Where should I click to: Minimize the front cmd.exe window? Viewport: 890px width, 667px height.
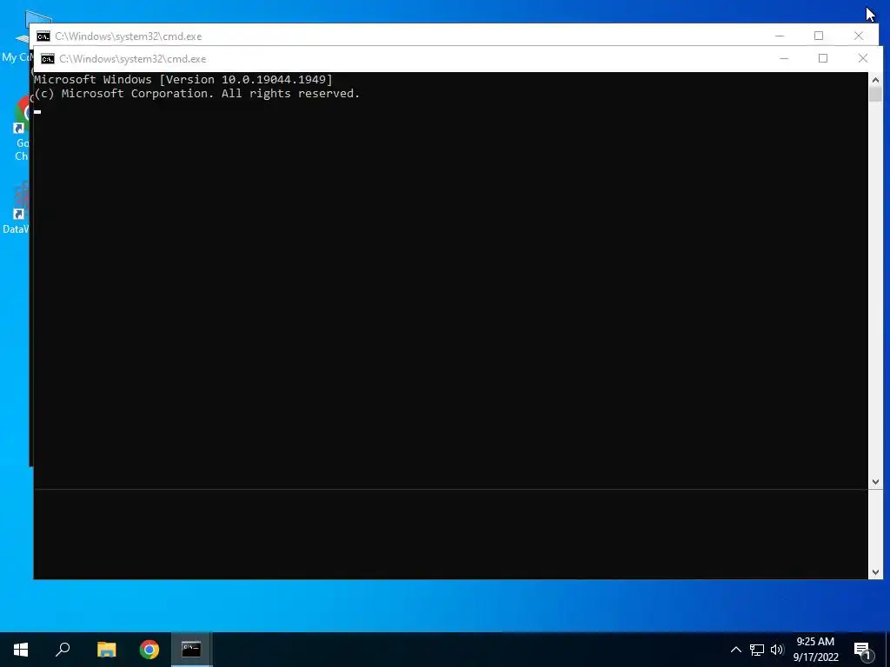[784, 58]
